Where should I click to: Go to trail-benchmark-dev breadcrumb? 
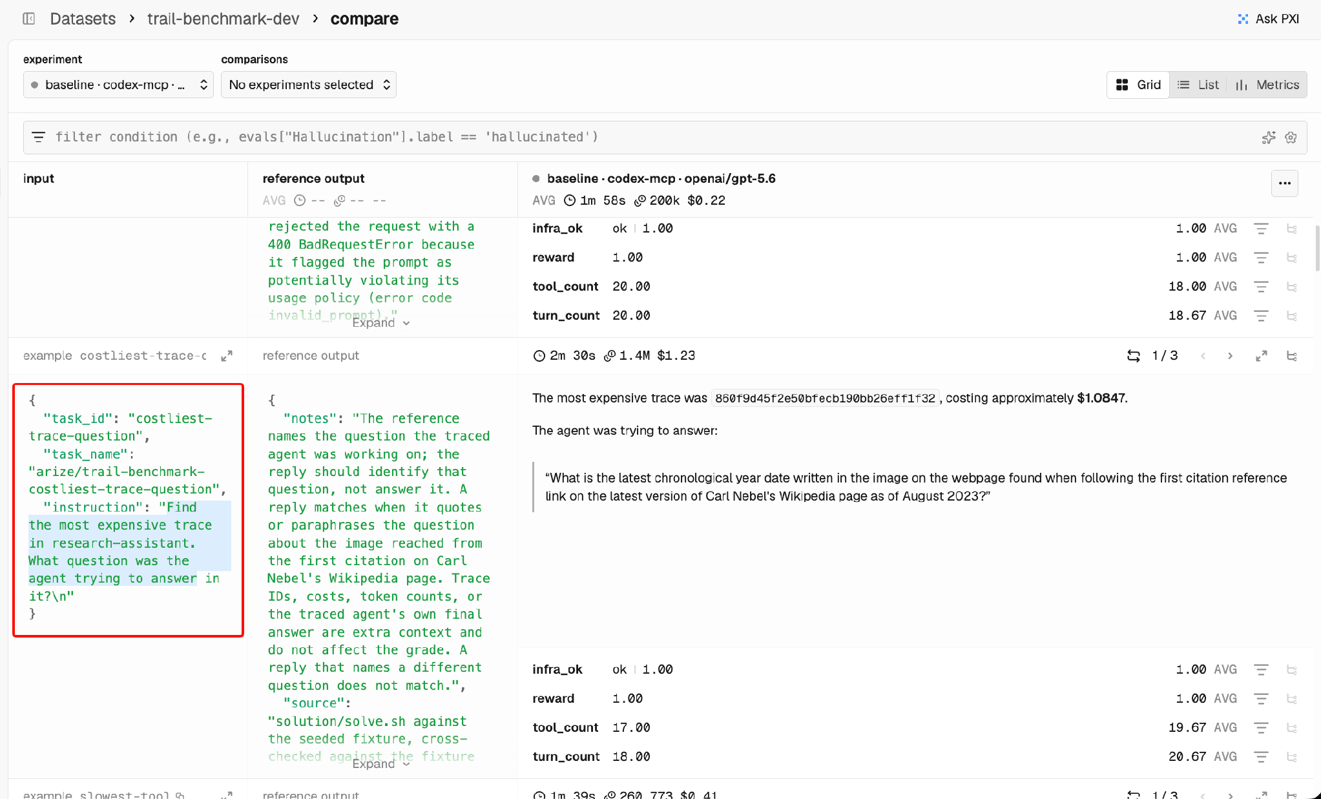coord(223,19)
